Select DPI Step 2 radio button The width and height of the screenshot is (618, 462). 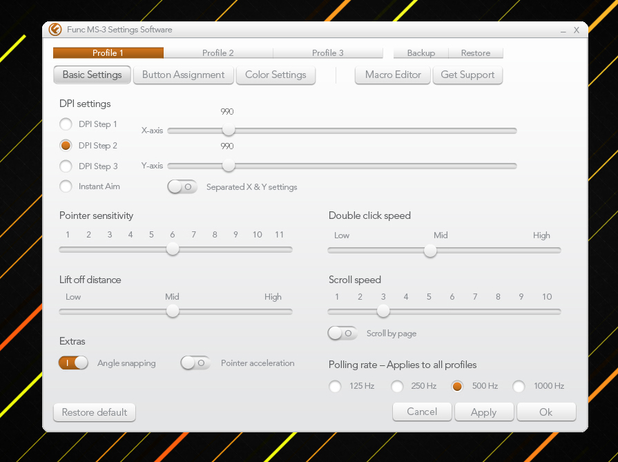(x=66, y=146)
